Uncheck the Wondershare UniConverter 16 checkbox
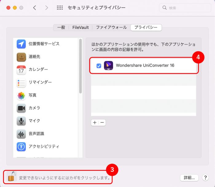The width and height of the screenshot is (215, 187). point(99,66)
